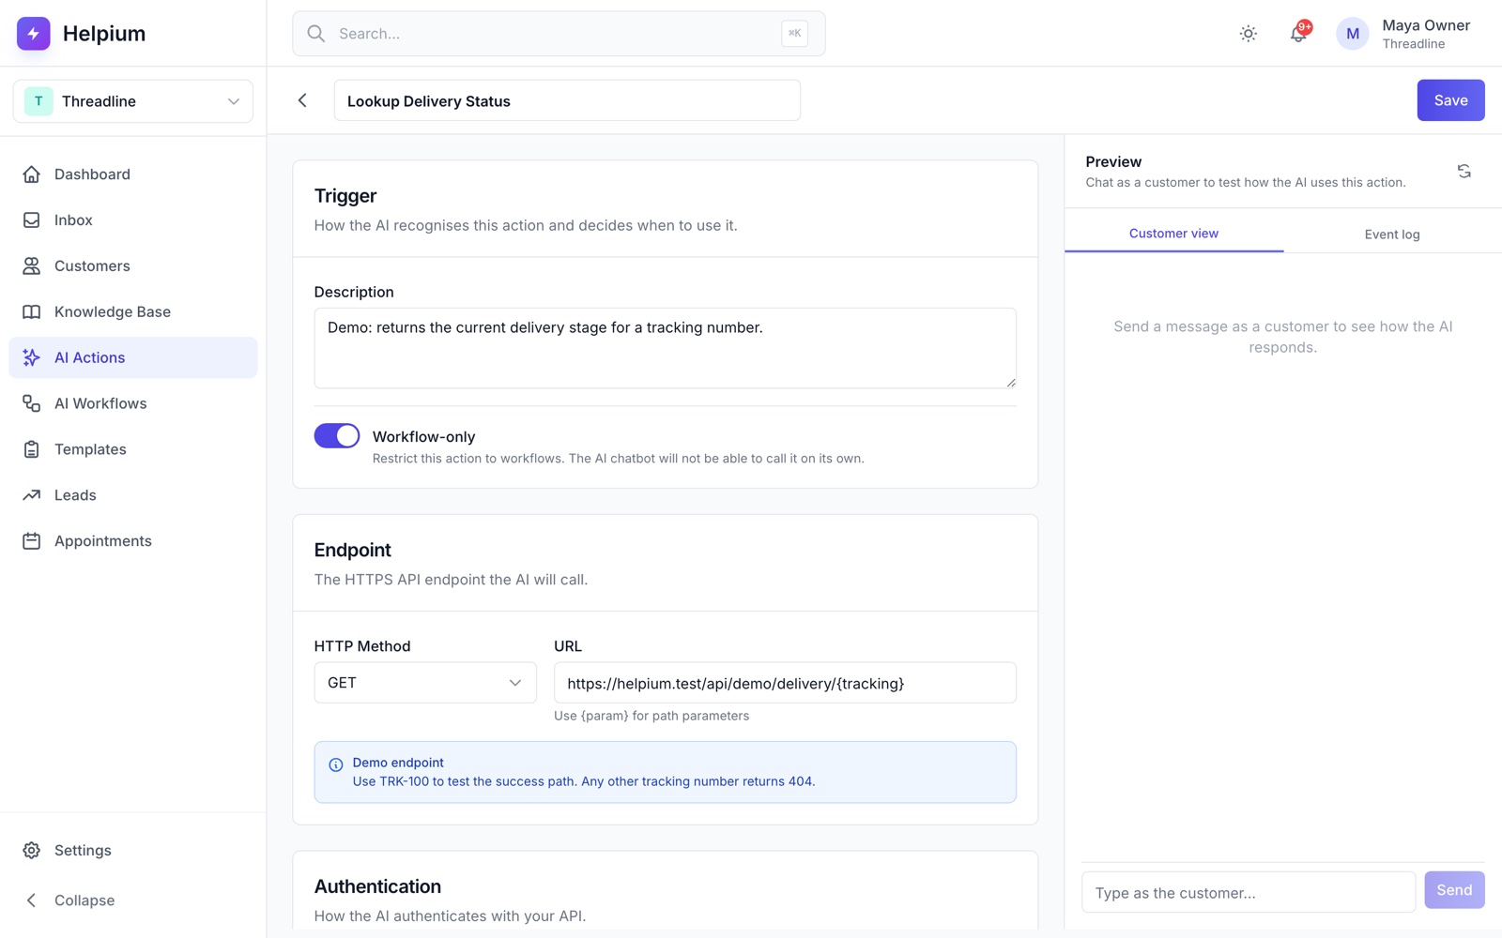Select AI Actions in the sidebar
Viewport: 1502px width, 938px height.
[x=133, y=357]
